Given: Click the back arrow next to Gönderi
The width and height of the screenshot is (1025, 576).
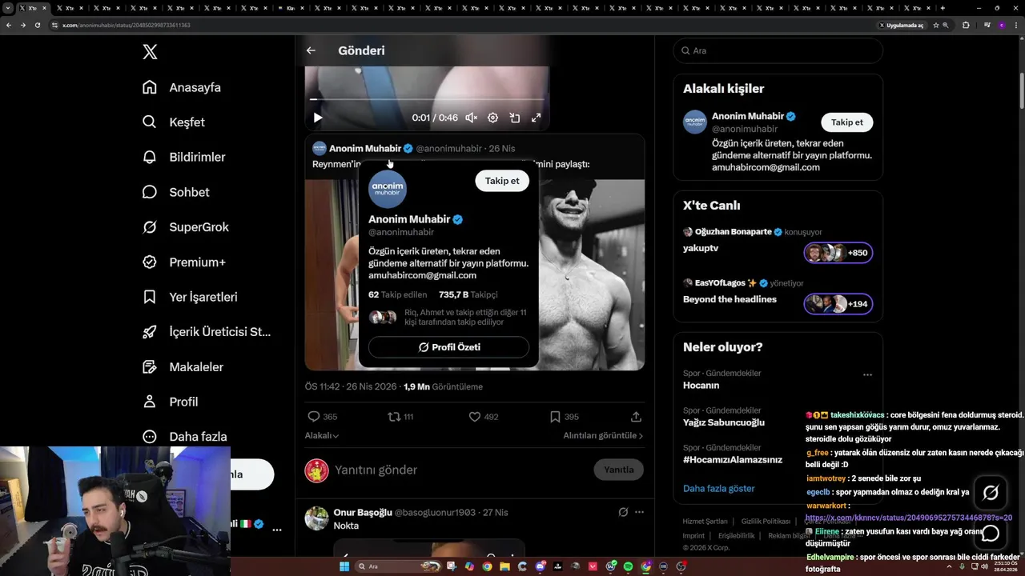Looking at the screenshot, I should pyautogui.click(x=311, y=50).
